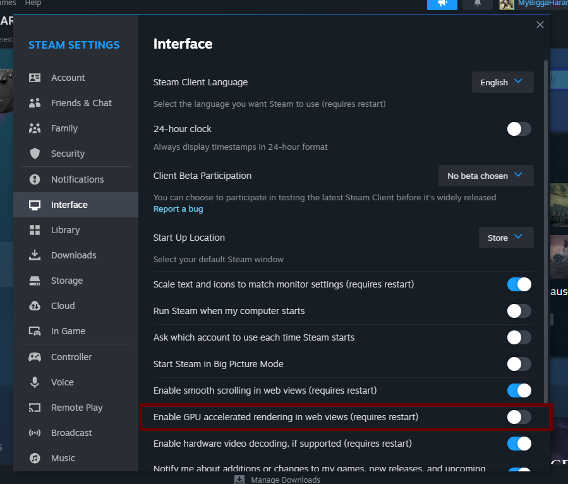Click Manage Downloads at the bottom
The width and height of the screenshot is (568, 484).
click(x=285, y=480)
